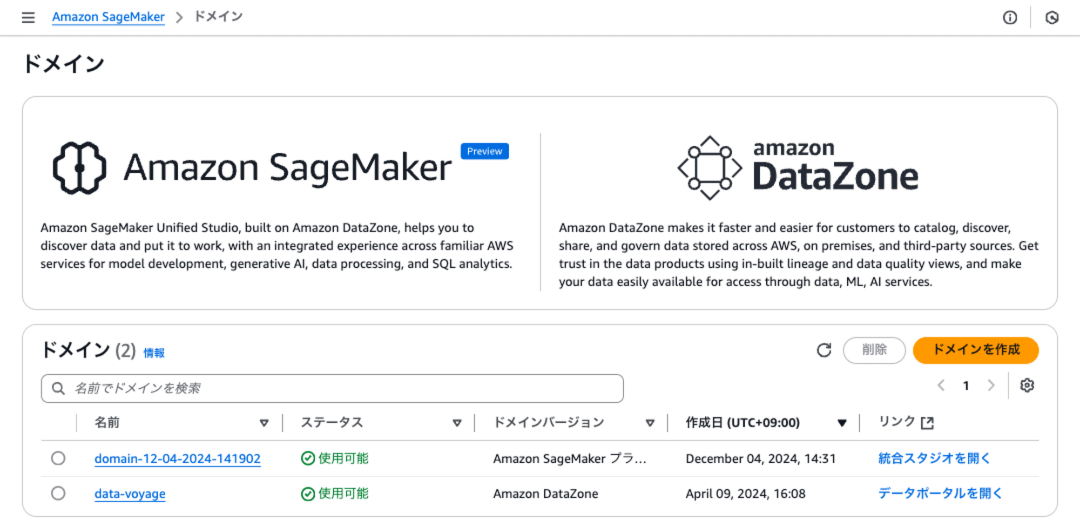Click the Amazon DataZone logo icon
The image size is (1080, 527).
(x=710, y=168)
